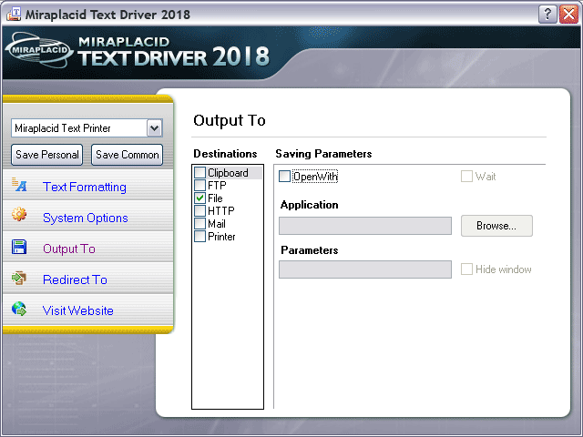Uncheck the File destination checkbox
This screenshot has width=583, height=437.
pyautogui.click(x=200, y=198)
